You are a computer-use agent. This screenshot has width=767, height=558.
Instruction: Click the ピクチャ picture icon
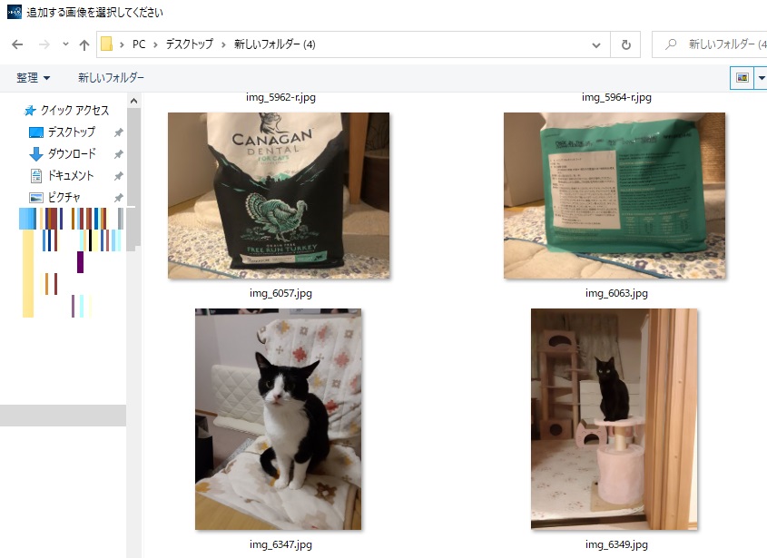pos(36,198)
